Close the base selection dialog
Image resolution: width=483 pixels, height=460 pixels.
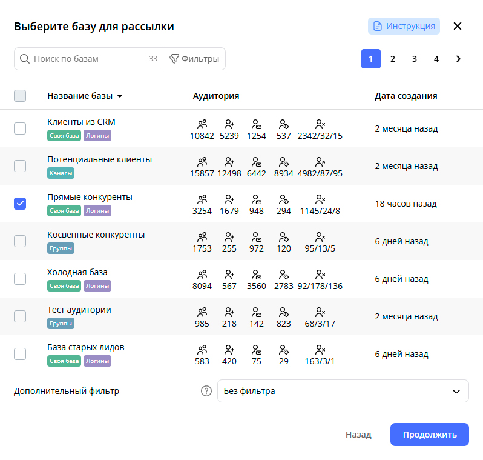click(x=458, y=26)
